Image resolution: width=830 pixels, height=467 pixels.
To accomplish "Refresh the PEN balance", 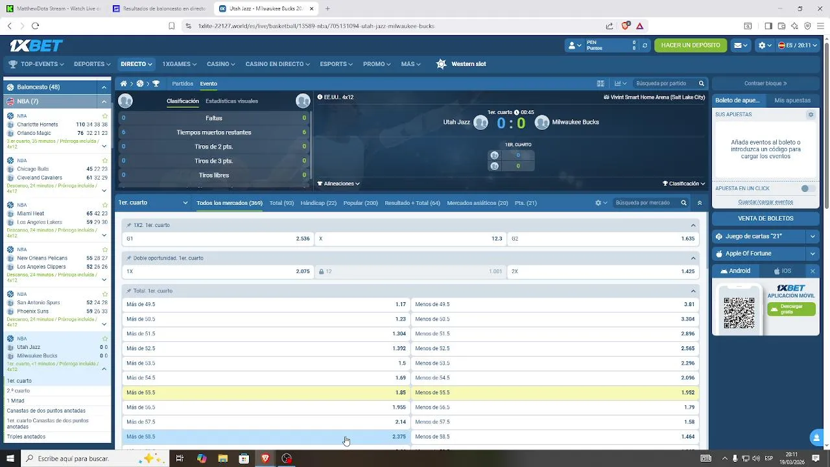I will tap(645, 45).
